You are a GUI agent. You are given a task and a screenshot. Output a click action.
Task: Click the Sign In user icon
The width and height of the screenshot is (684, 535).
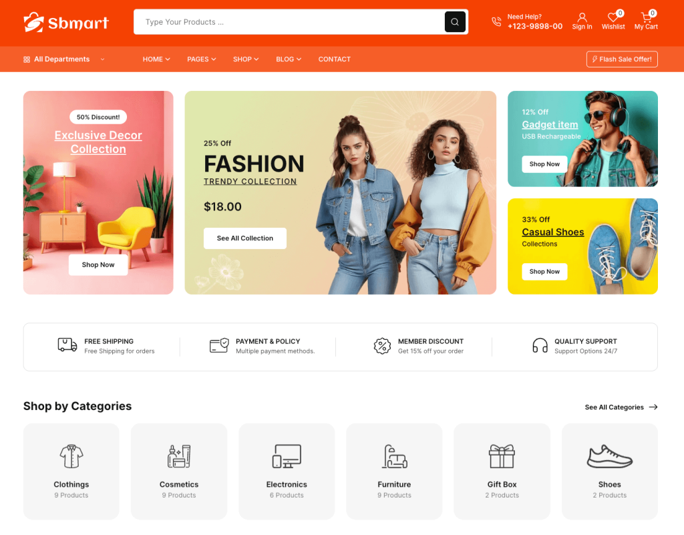tap(582, 17)
